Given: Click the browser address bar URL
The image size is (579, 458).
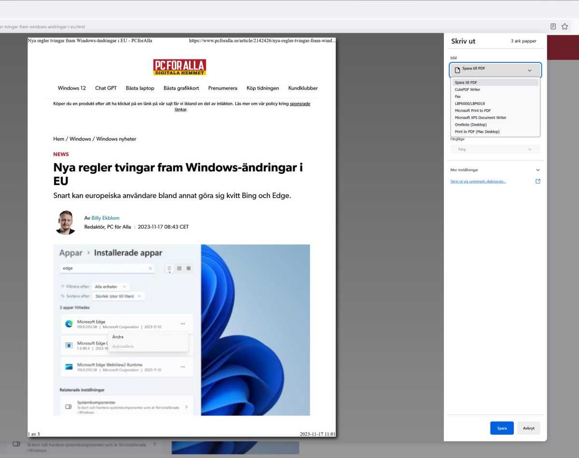Looking at the screenshot, I should (42, 27).
